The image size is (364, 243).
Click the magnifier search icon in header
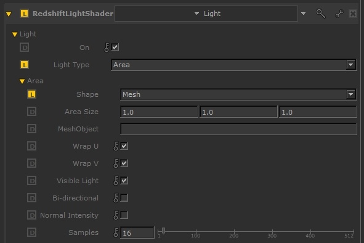click(321, 14)
